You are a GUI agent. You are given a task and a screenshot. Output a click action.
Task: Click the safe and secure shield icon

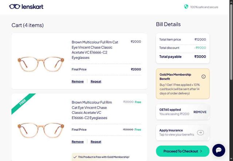(x=186, y=7)
